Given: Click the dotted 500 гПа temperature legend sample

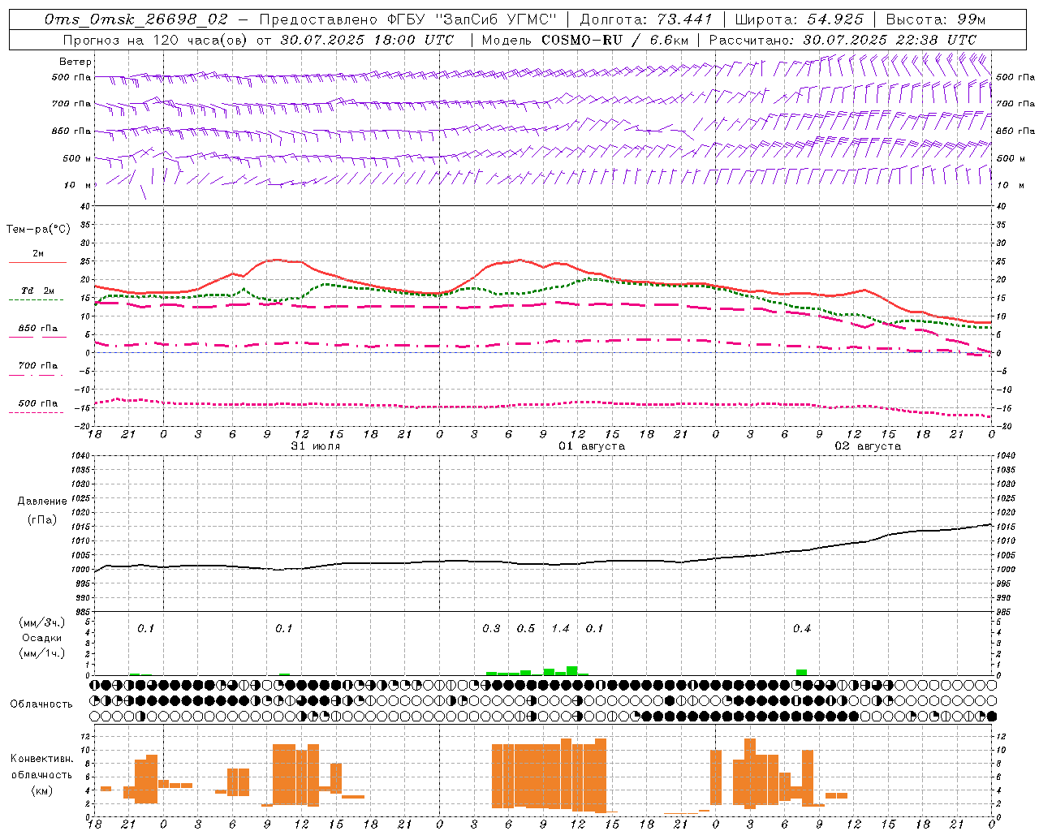Looking at the screenshot, I should tap(37, 412).
